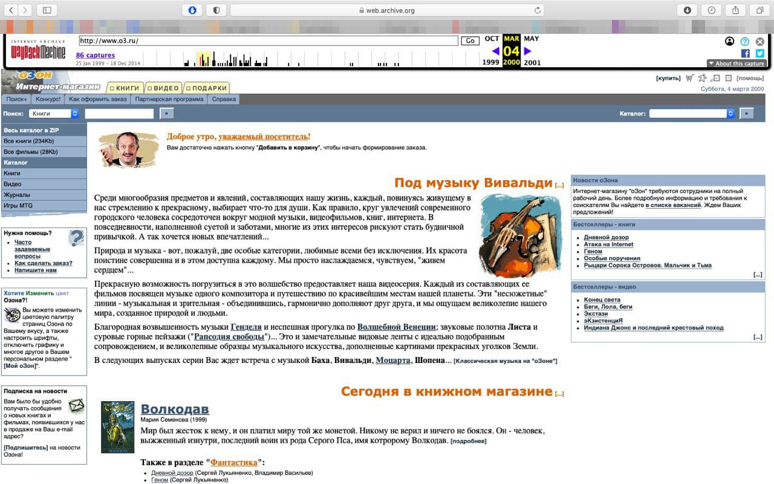Go back with the Safari back arrow
Screen dimensions: 774x484
point(11,10)
